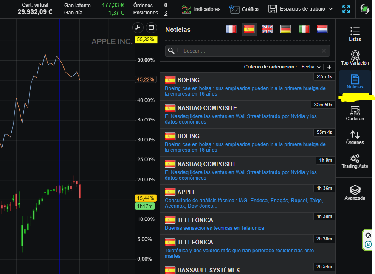Open Nasdaq news posted 32m 59s ago
The width and height of the screenshot is (375, 274).
point(247,114)
